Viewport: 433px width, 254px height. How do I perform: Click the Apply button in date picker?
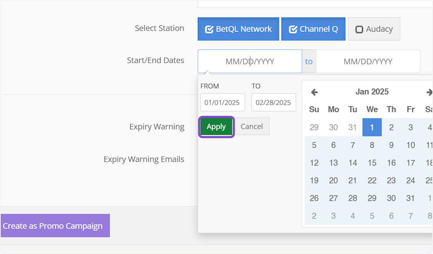(216, 127)
